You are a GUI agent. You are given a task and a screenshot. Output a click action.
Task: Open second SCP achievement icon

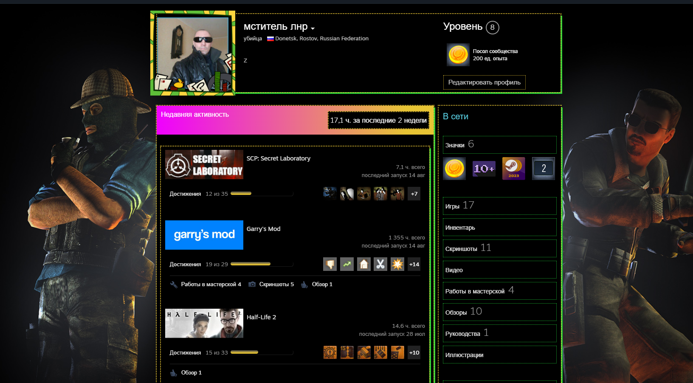tap(347, 194)
